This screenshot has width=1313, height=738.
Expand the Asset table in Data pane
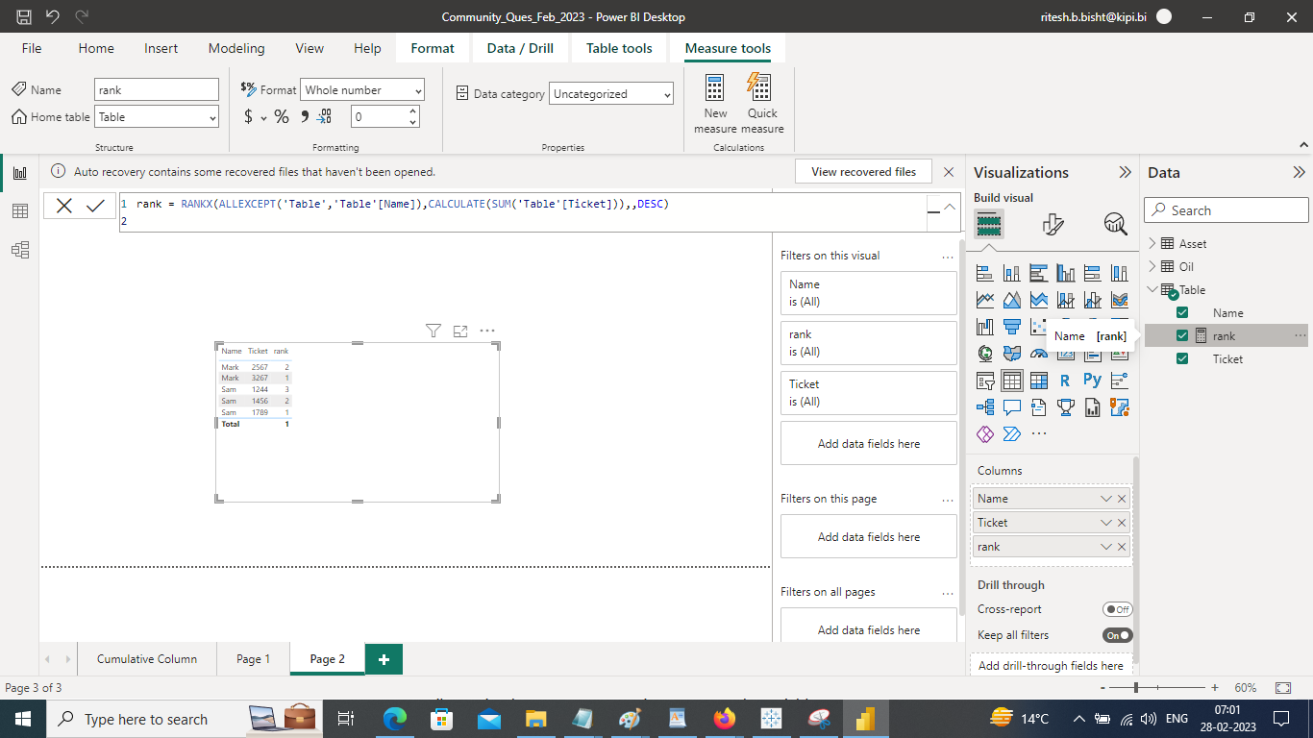[x=1152, y=244]
